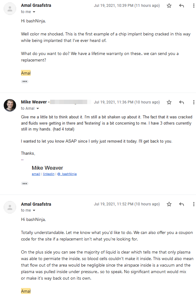Star Mike Weaver's 11:36 PM email
The width and height of the screenshot is (196, 302).
[x=169, y=102]
